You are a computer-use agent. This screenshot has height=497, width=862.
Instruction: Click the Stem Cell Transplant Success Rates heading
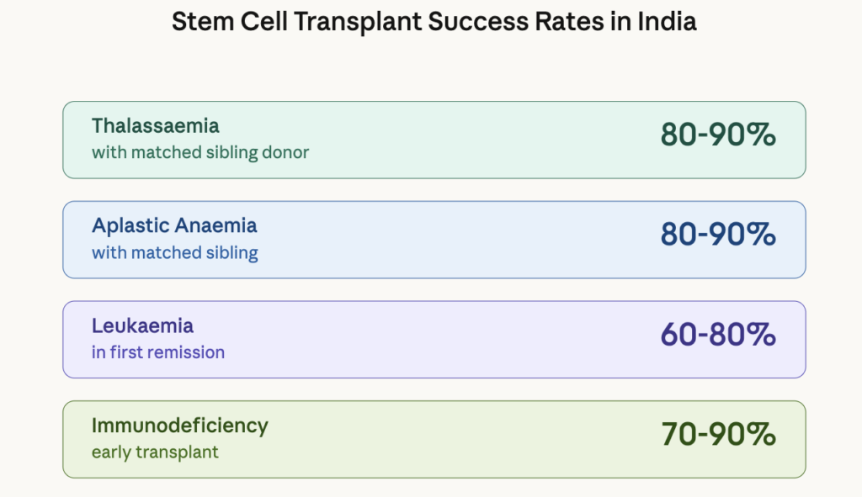click(x=434, y=22)
